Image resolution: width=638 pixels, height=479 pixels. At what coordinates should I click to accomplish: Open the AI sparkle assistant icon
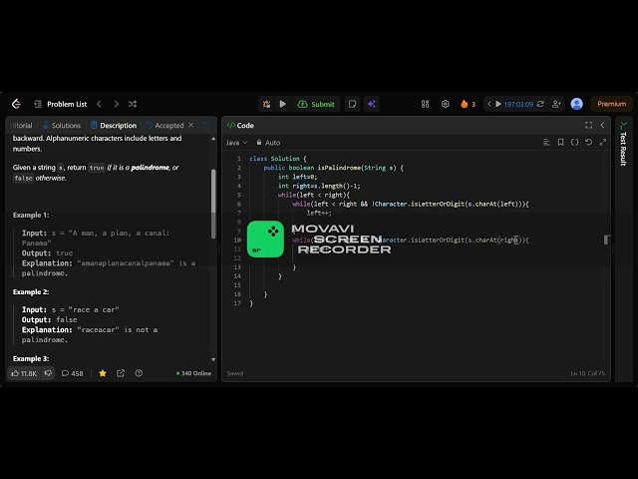371,104
